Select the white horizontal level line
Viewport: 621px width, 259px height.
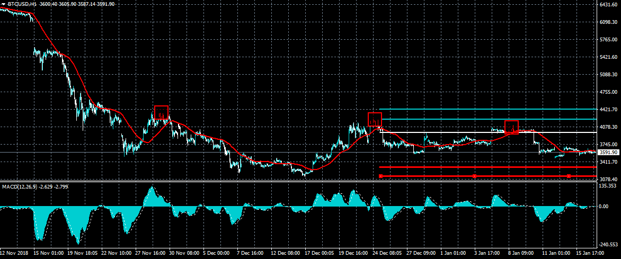(487, 132)
